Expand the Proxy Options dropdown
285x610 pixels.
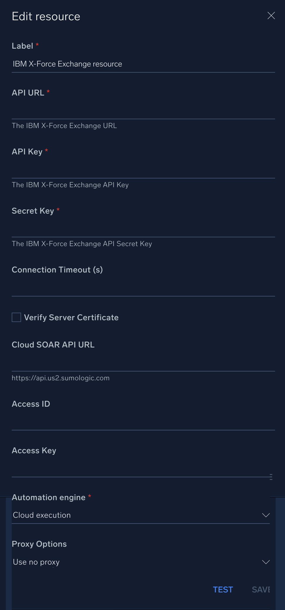(140, 562)
